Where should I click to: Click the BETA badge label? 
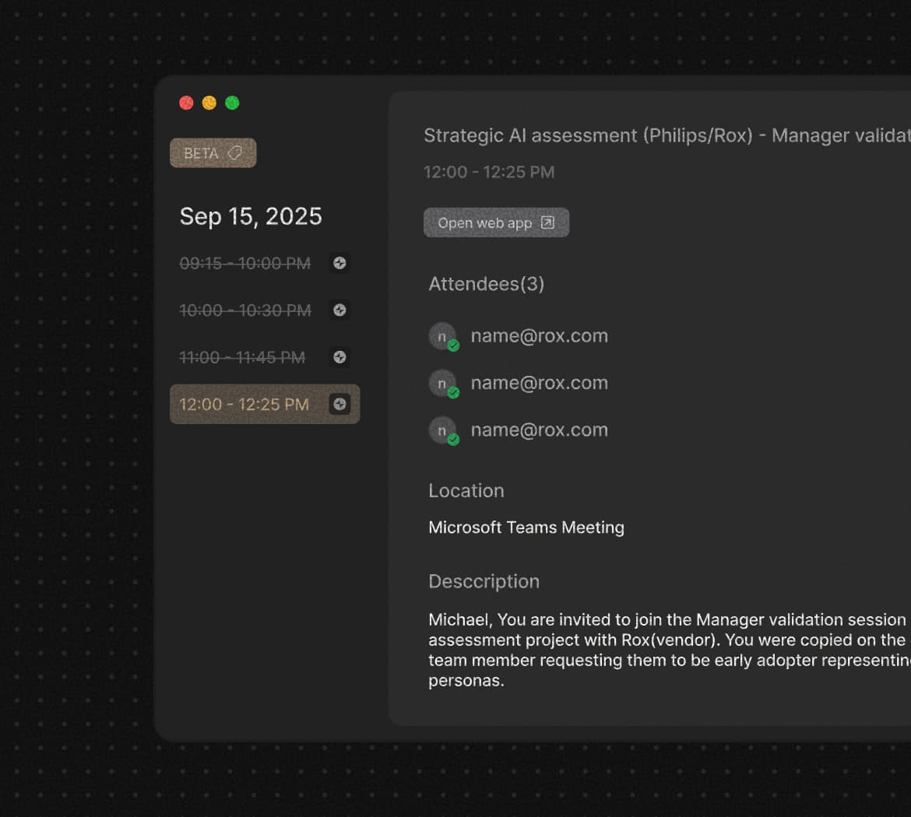(201, 153)
